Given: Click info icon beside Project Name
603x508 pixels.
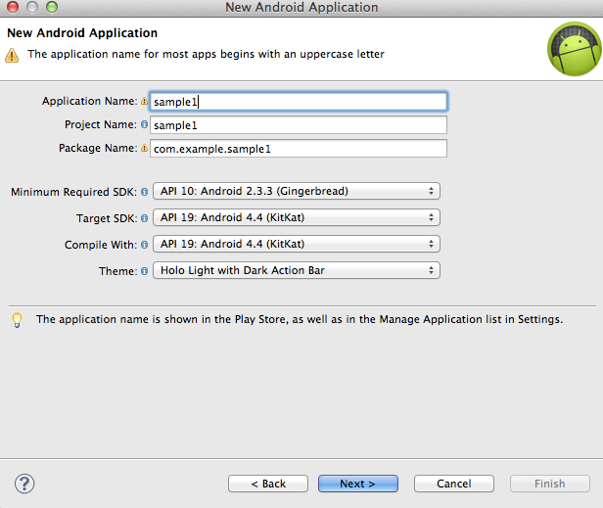Looking at the screenshot, I should [144, 124].
